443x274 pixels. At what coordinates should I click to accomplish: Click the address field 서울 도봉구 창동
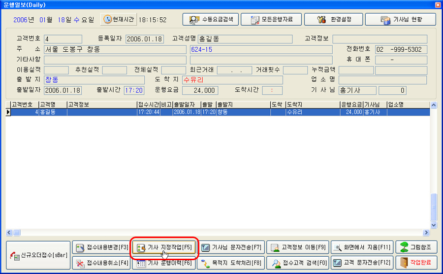tap(115, 49)
